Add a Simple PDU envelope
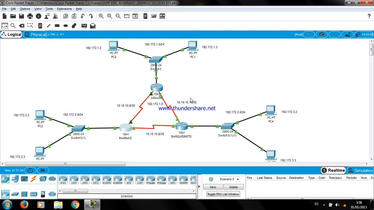 point(84,26)
